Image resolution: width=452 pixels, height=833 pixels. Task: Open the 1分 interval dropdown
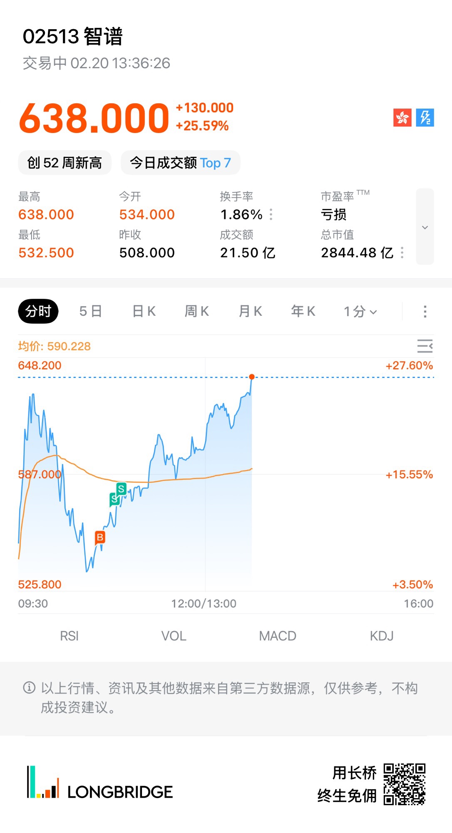point(360,311)
